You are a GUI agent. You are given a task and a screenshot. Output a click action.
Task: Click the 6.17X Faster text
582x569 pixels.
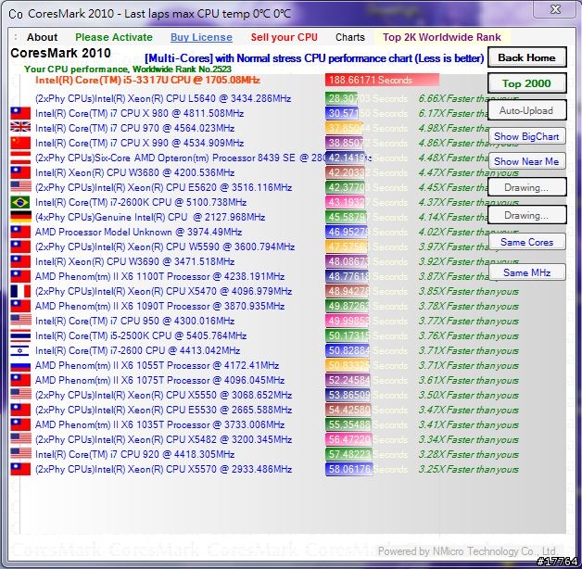coord(453,113)
